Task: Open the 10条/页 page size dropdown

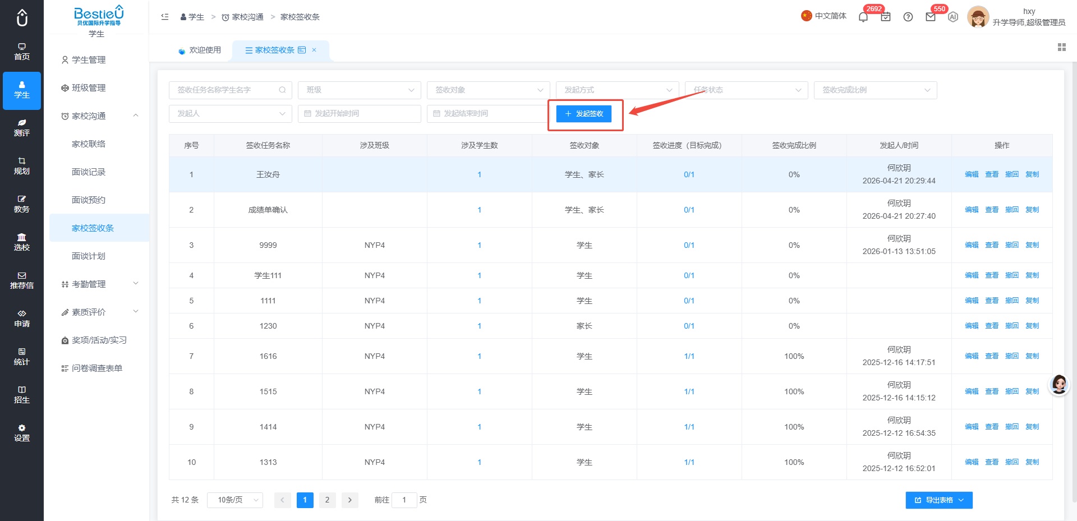Action: point(235,500)
